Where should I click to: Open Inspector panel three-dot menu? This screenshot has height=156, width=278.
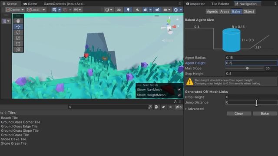coord(275,4)
